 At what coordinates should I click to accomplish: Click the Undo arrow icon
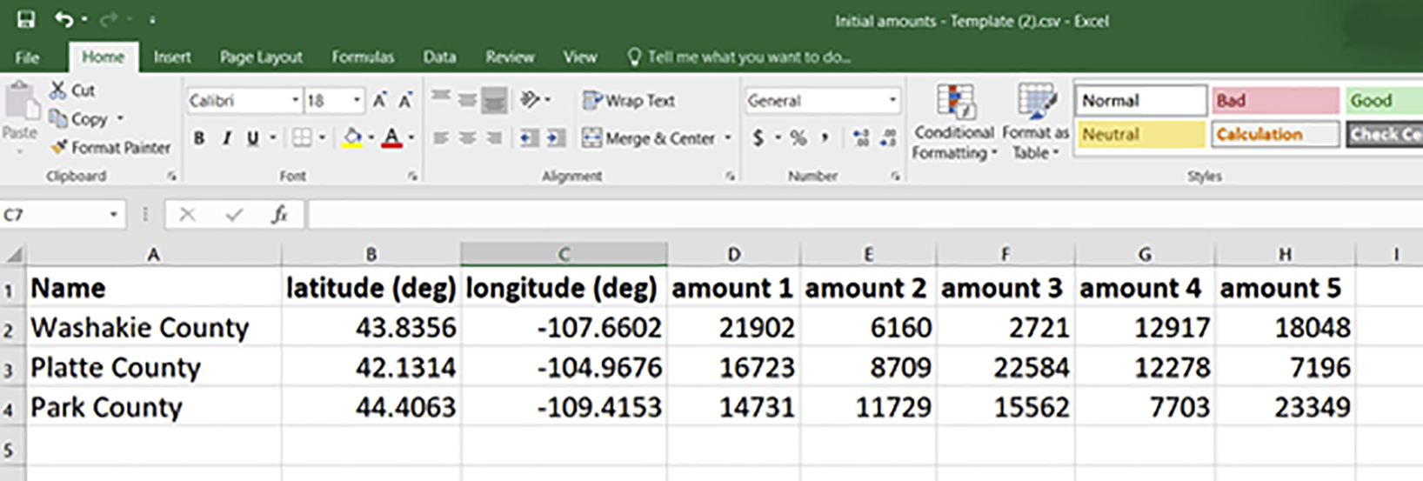tap(63, 19)
